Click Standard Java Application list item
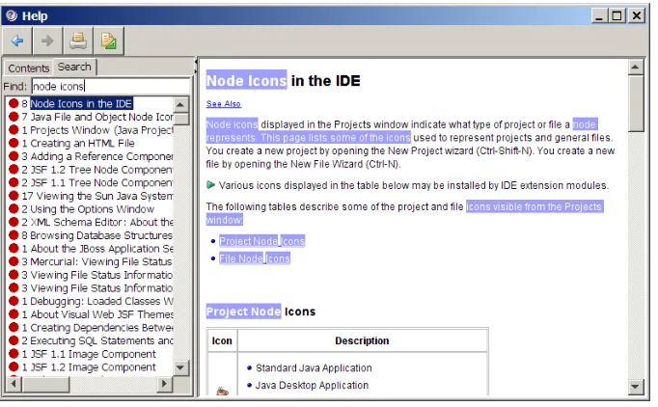Viewport: 658px width, 407px height. 314,368
